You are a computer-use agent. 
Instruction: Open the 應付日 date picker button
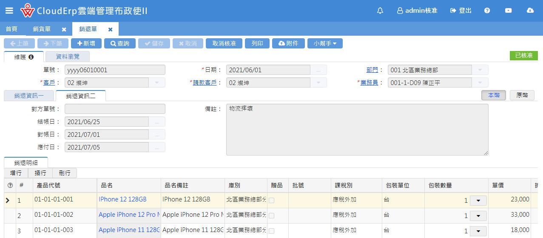coord(157,147)
